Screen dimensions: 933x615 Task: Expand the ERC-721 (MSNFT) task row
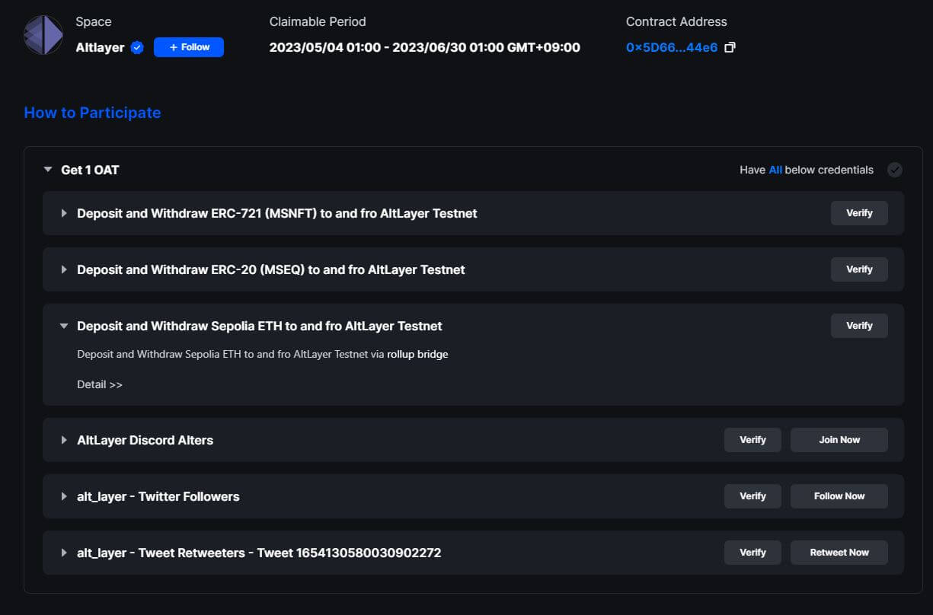[x=65, y=213]
